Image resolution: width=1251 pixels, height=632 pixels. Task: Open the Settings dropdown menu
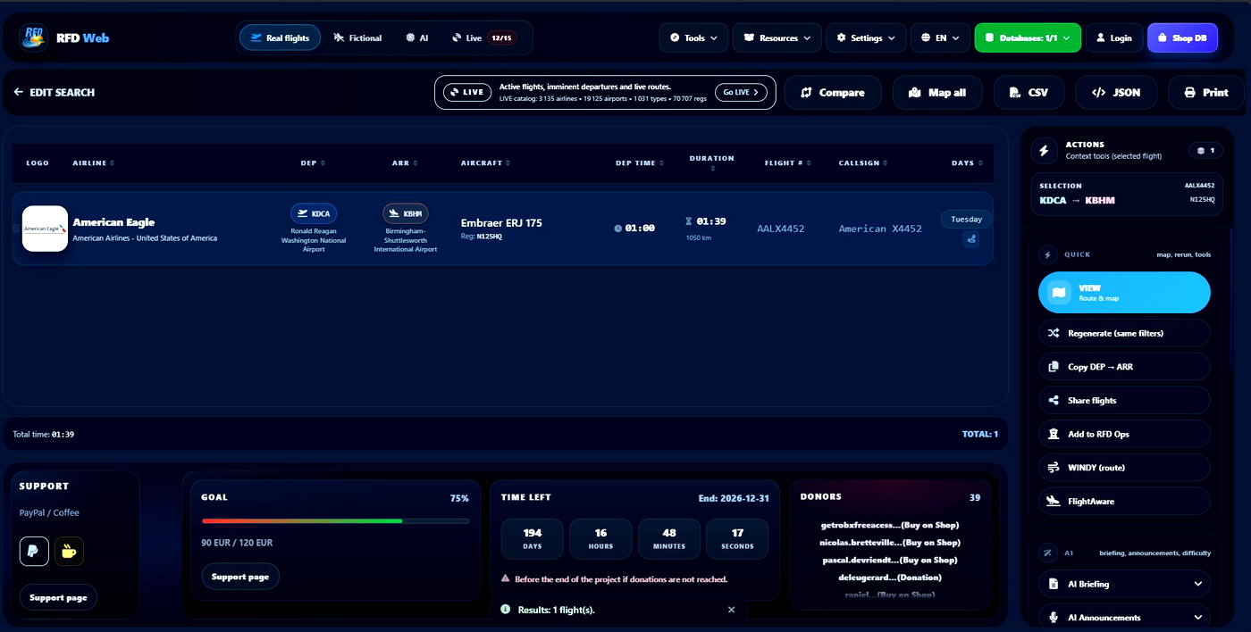tap(866, 38)
